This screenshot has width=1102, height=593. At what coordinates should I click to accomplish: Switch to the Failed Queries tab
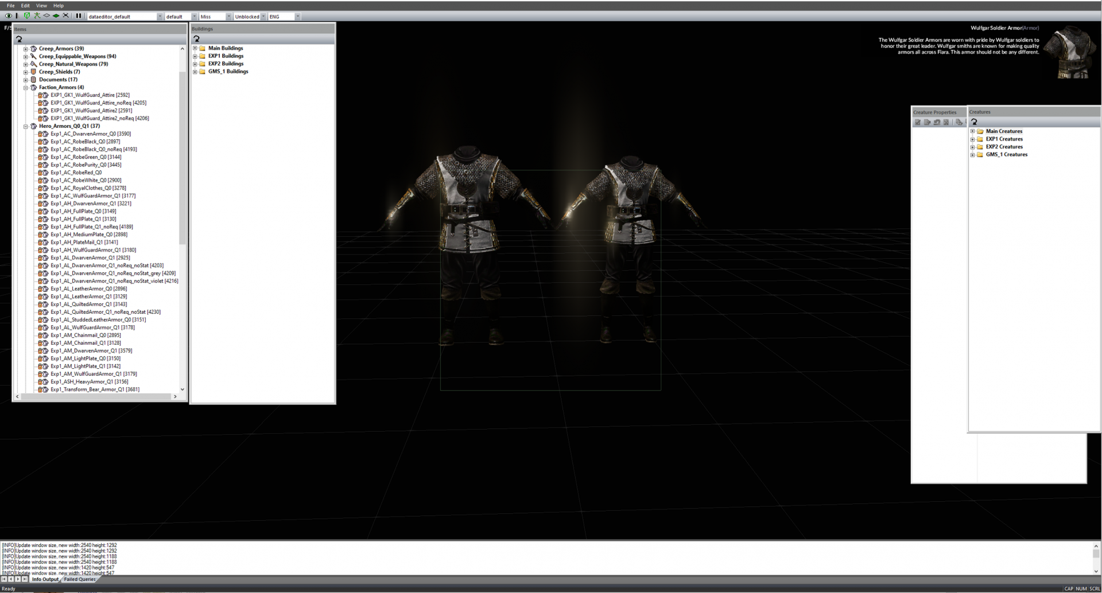(79, 579)
